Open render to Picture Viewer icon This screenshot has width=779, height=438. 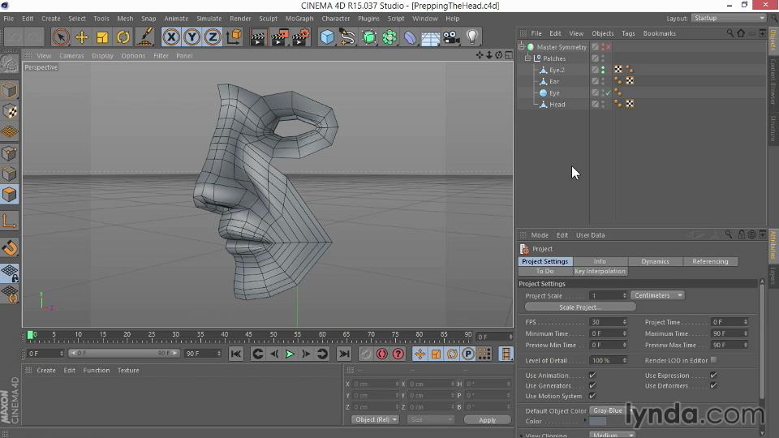coord(279,37)
